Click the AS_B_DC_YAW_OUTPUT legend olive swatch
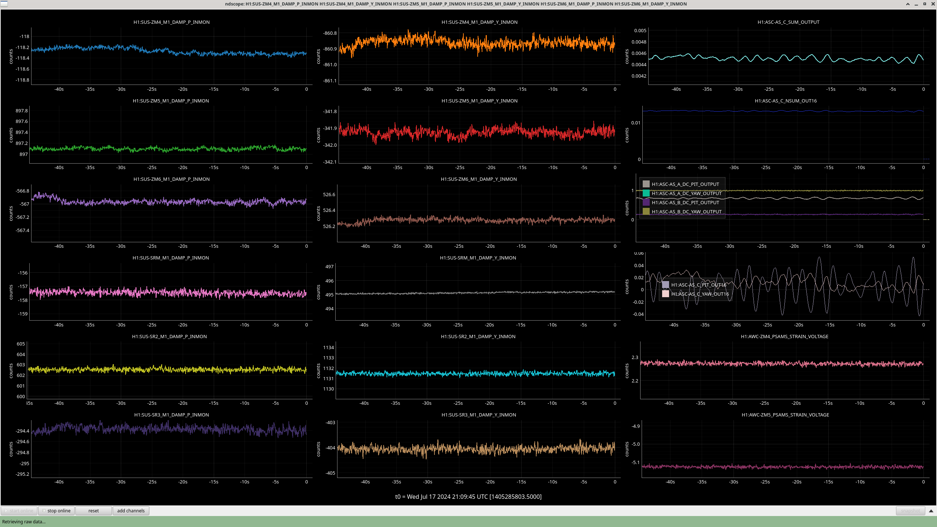 click(x=646, y=212)
